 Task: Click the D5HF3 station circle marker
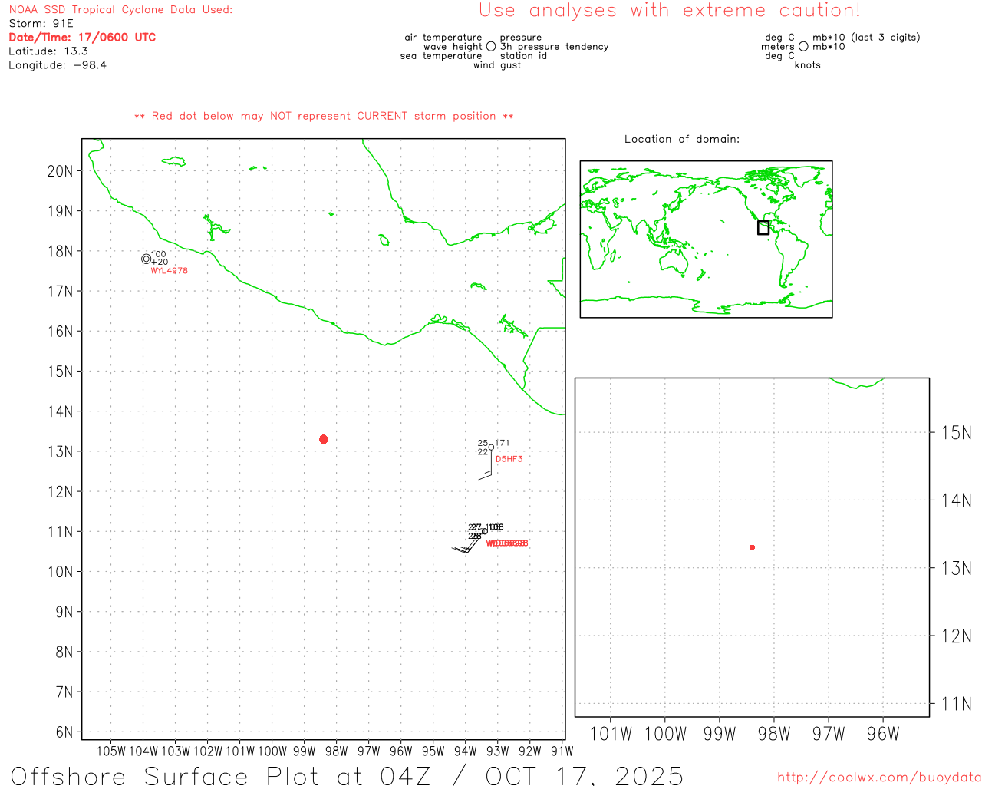[x=491, y=447]
